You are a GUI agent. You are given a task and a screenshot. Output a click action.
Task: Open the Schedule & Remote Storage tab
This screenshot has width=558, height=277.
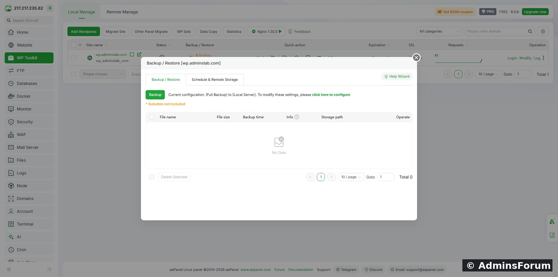click(215, 80)
